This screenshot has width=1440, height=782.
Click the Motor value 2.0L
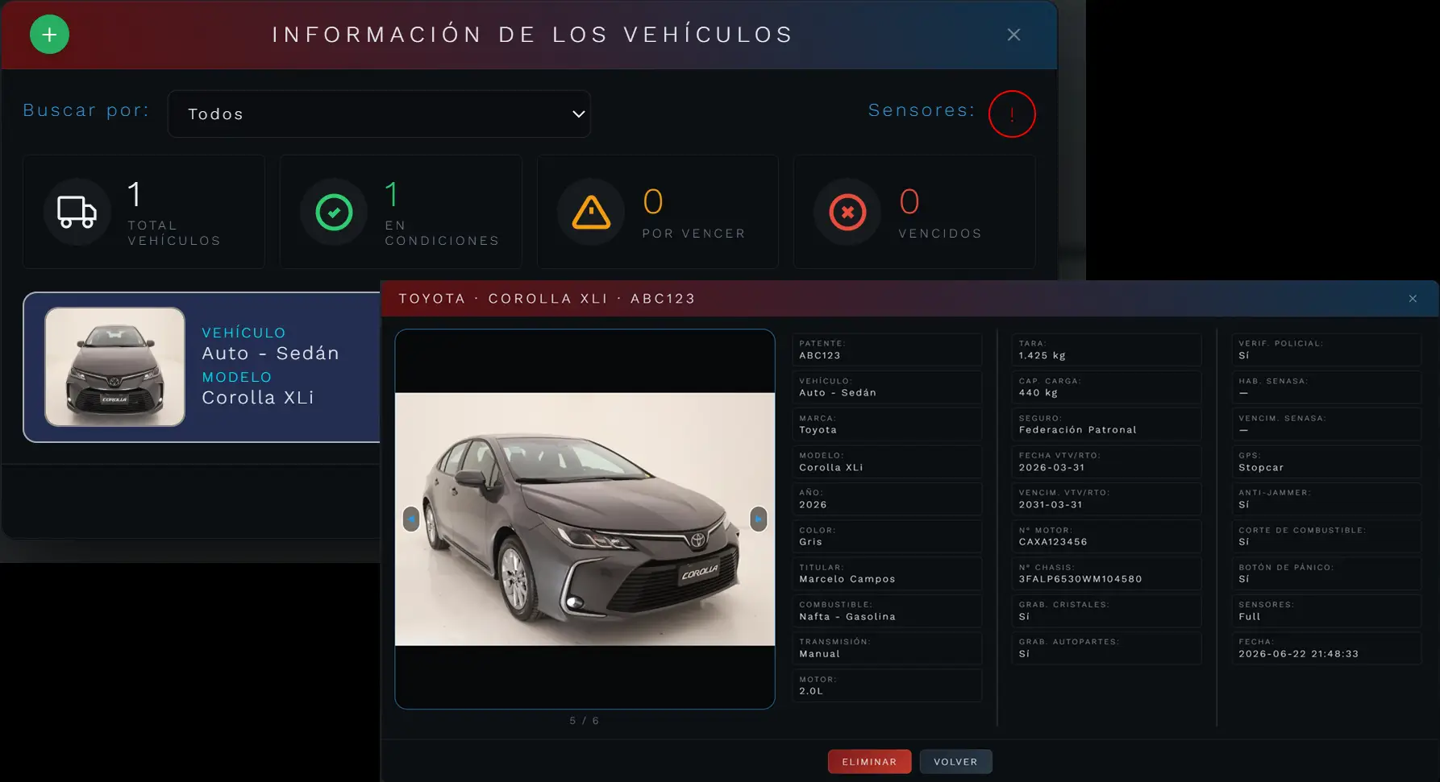811,691
